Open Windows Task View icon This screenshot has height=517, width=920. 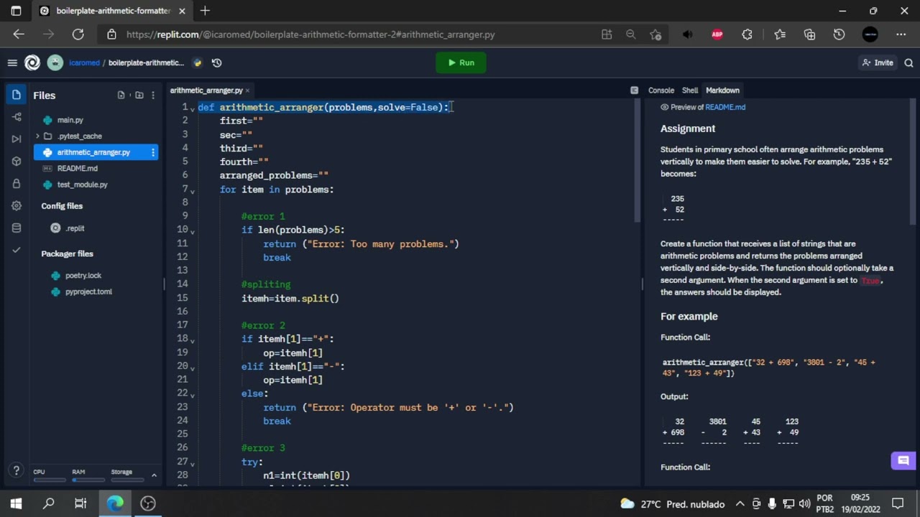[80, 503]
